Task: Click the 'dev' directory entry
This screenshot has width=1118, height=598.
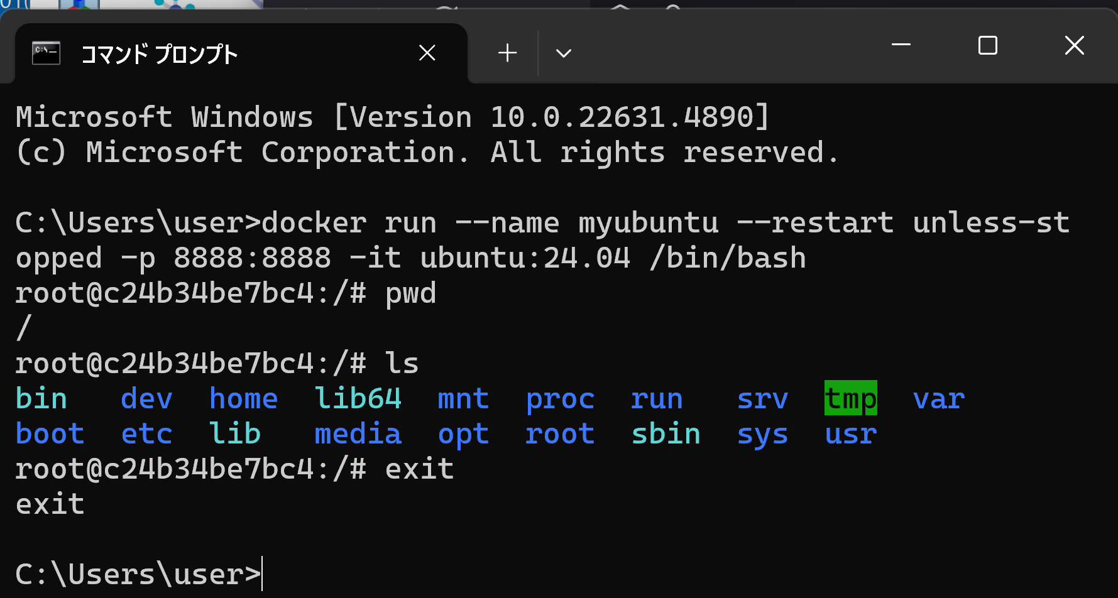Action: [x=146, y=399]
